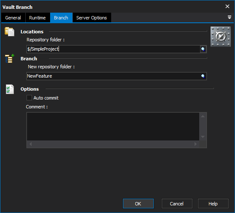Confirm with the OK button
This screenshot has height=213, width=235.
(138, 204)
